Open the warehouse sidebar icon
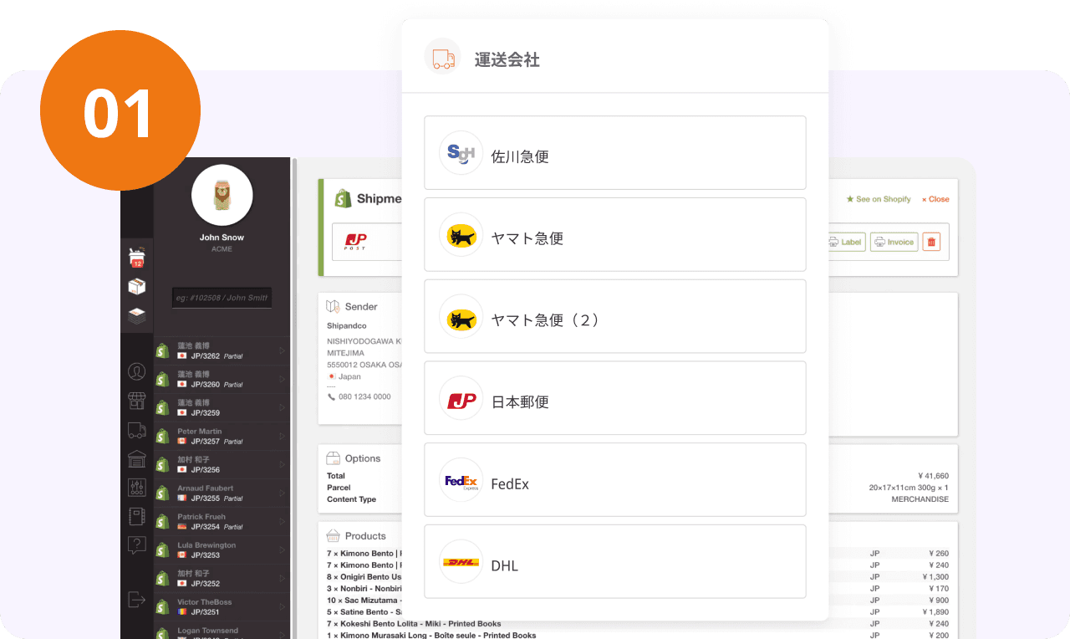1070x639 pixels. pyautogui.click(x=137, y=459)
